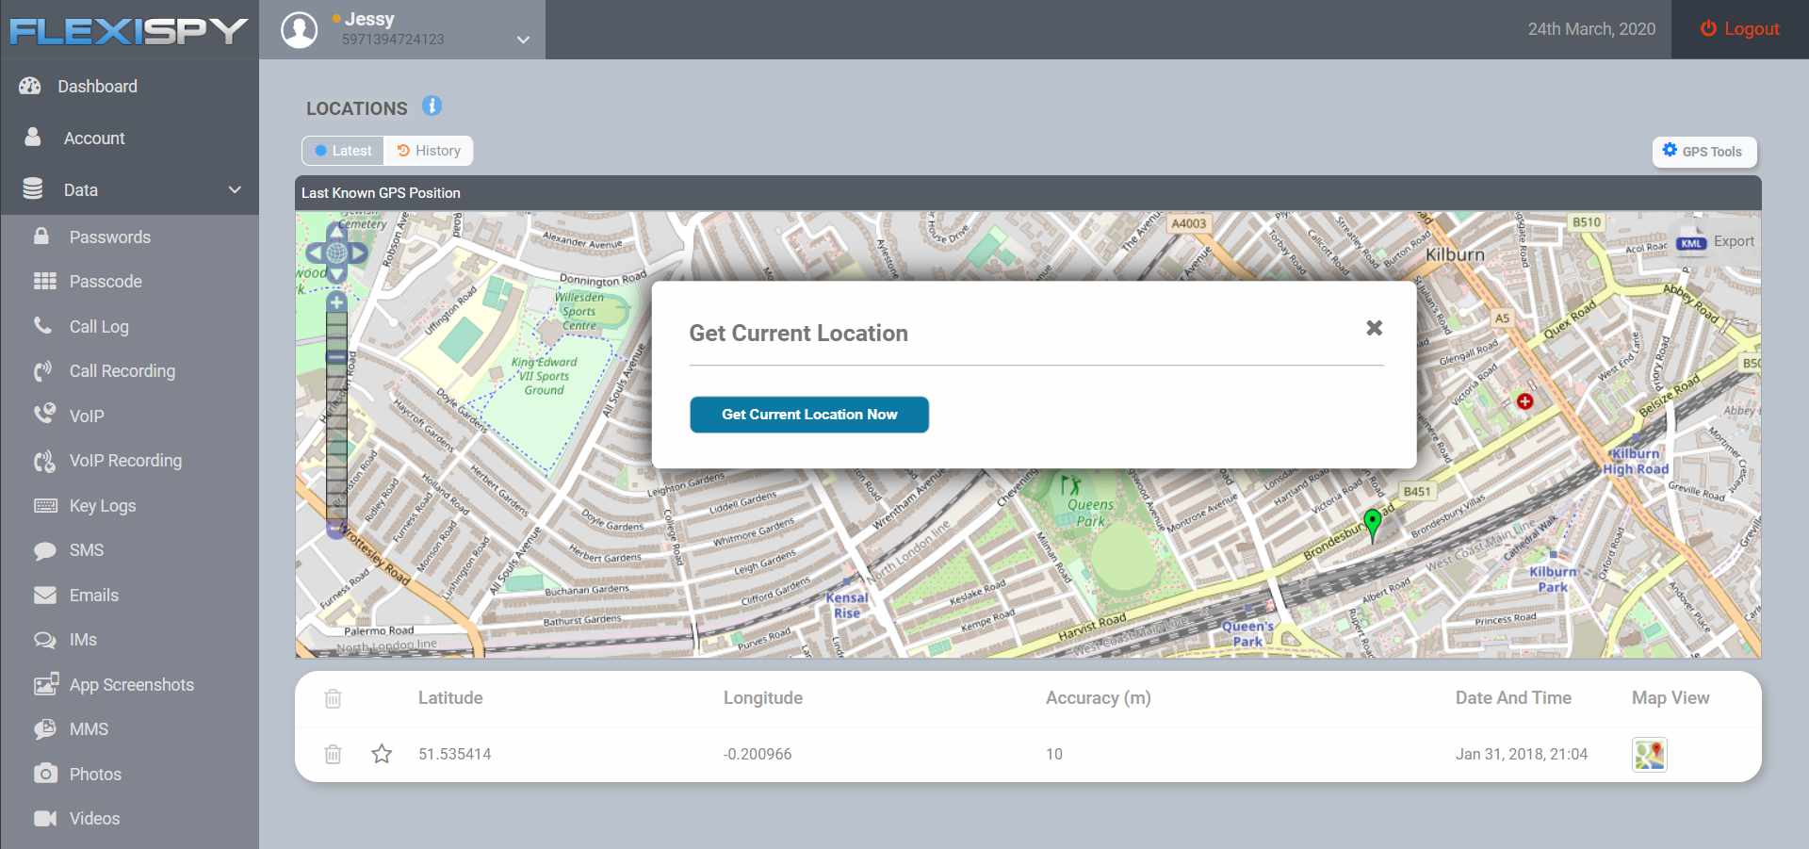The height and width of the screenshot is (849, 1809).
Task: Click the Videos camcorder icon
Action: [45, 819]
